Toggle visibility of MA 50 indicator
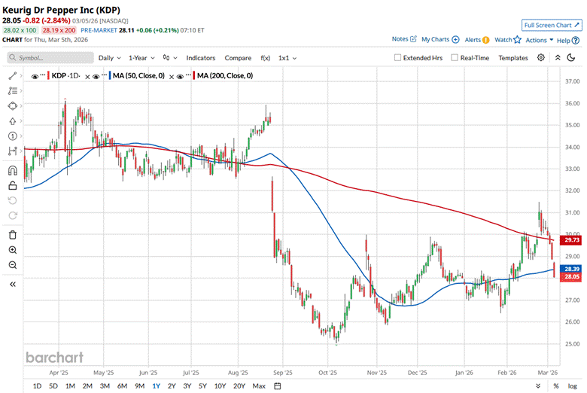 click(x=103, y=76)
